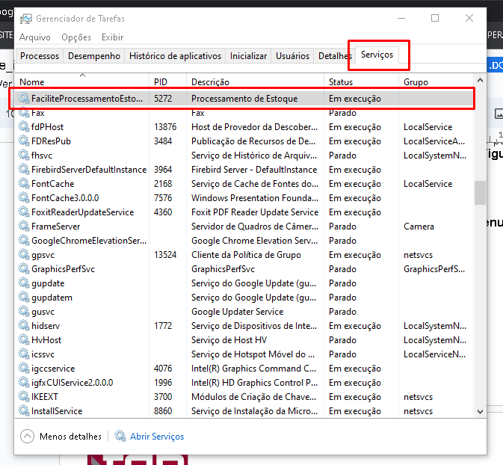Click the gear icon beside FaciliteProcessamentoEsto...
Screen dimensions: 503x465
pos(24,98)
